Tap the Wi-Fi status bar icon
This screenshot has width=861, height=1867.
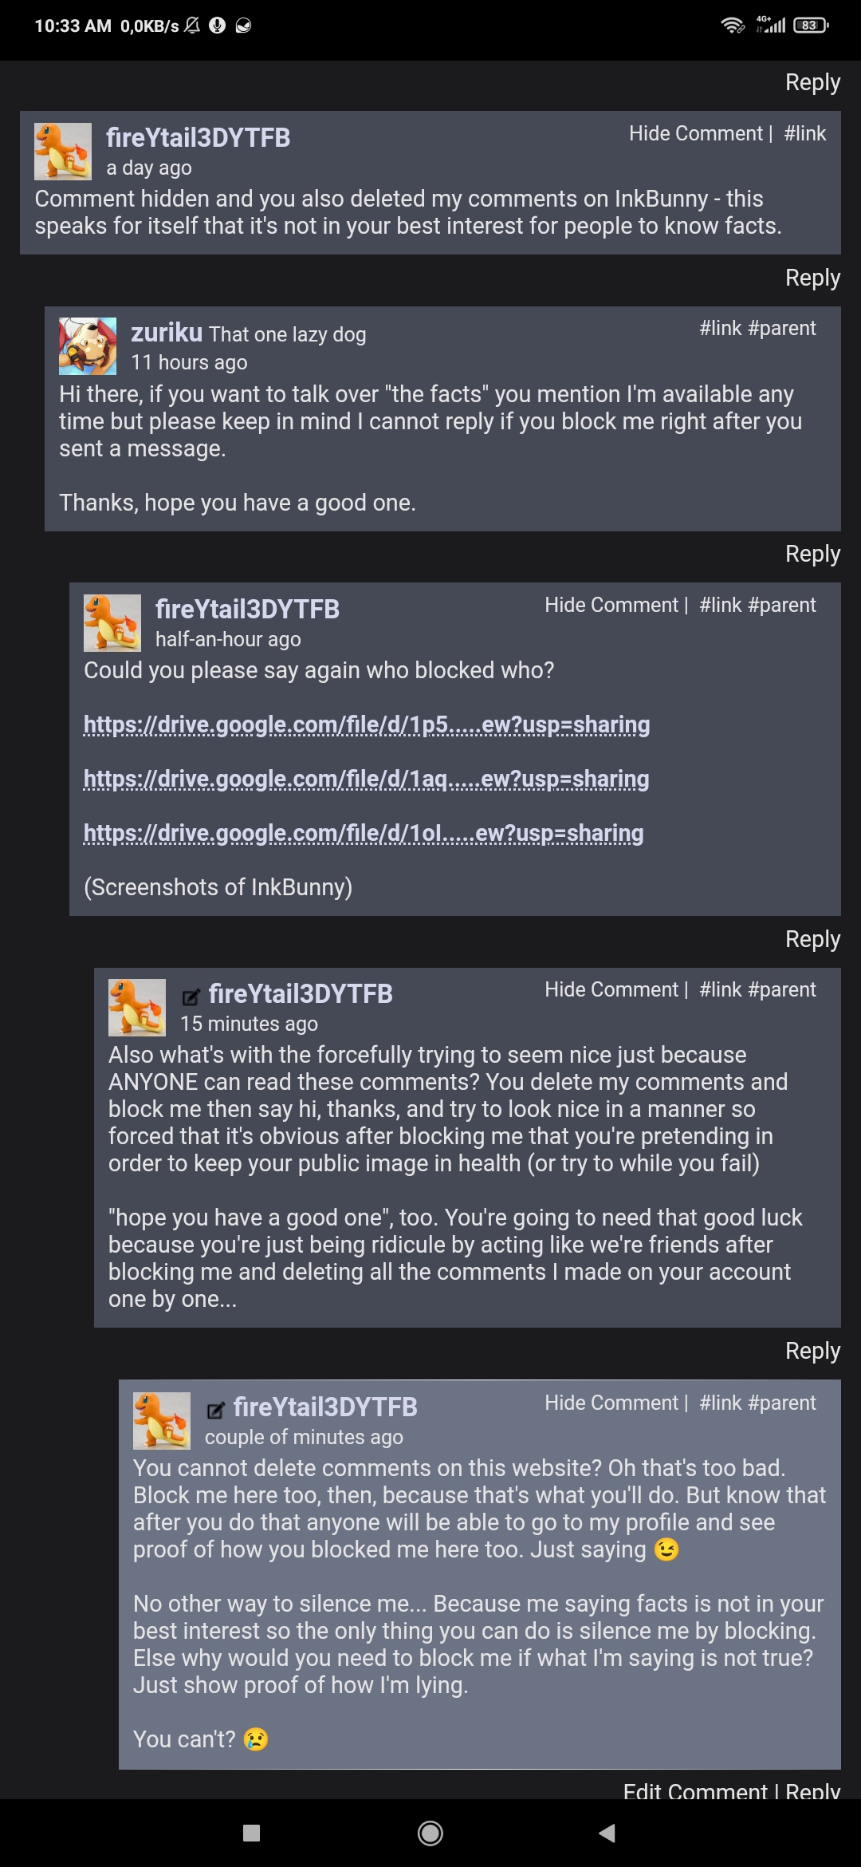point(732,26)
